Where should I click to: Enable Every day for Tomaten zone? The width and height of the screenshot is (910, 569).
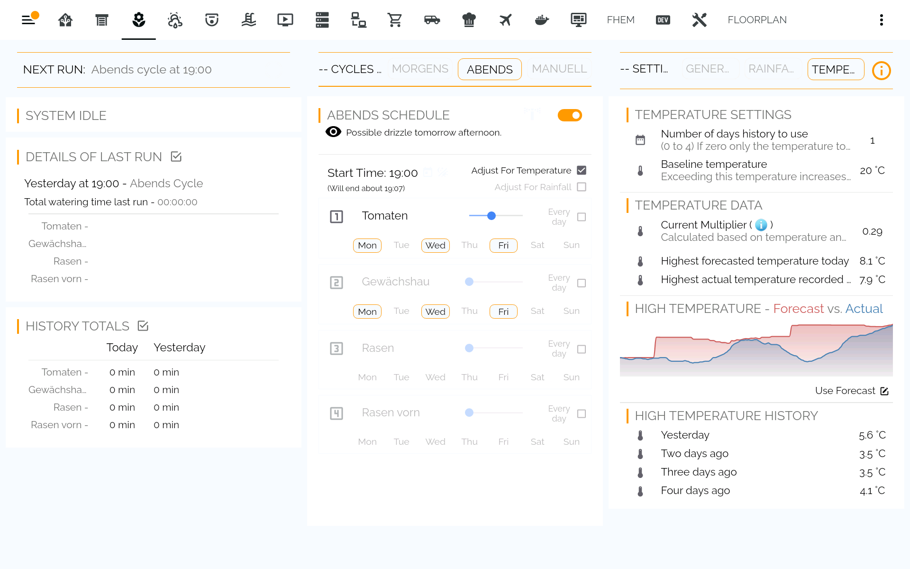point(582,217)
